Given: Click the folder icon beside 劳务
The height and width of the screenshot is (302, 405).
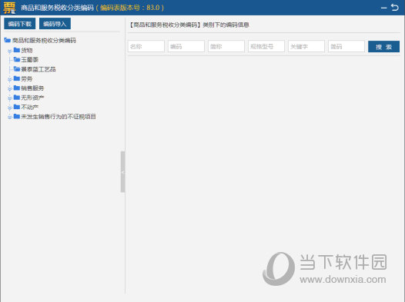Looking at the screenshot, I should 17,78.
